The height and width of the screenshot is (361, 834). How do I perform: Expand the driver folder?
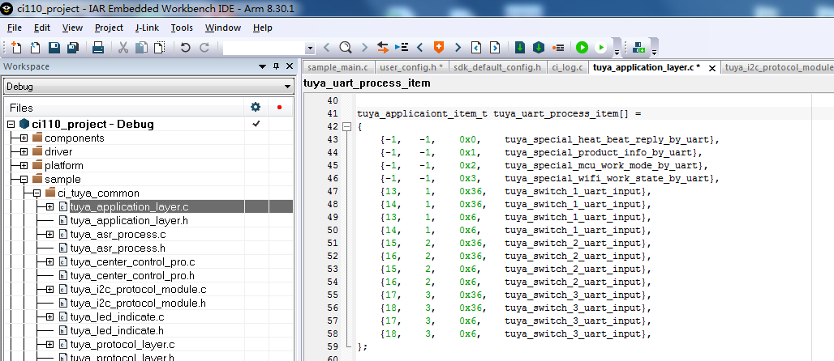pos(24,152)
